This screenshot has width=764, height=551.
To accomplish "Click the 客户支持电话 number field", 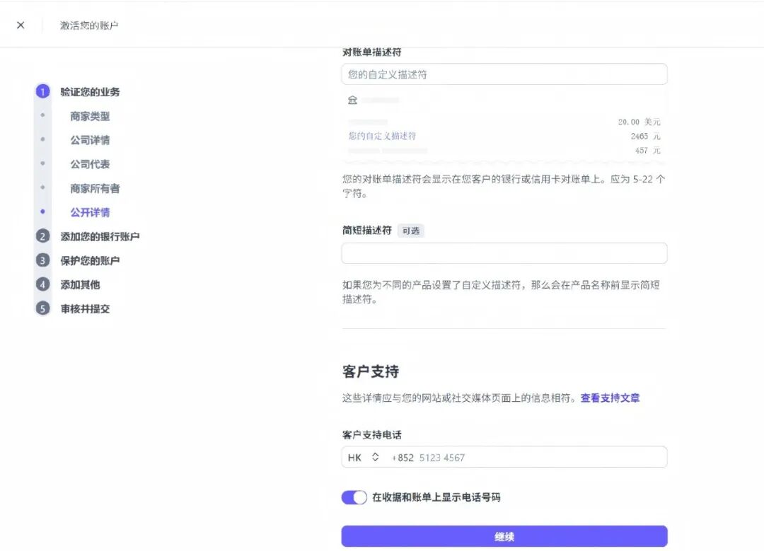I will [538, 458].
